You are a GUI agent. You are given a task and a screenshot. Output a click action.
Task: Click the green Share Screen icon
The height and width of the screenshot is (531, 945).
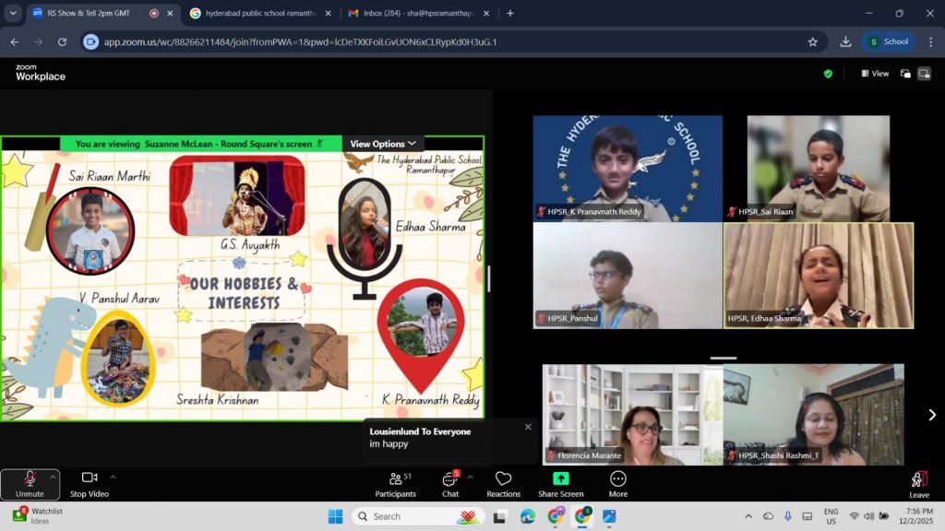tap(560, 478)
